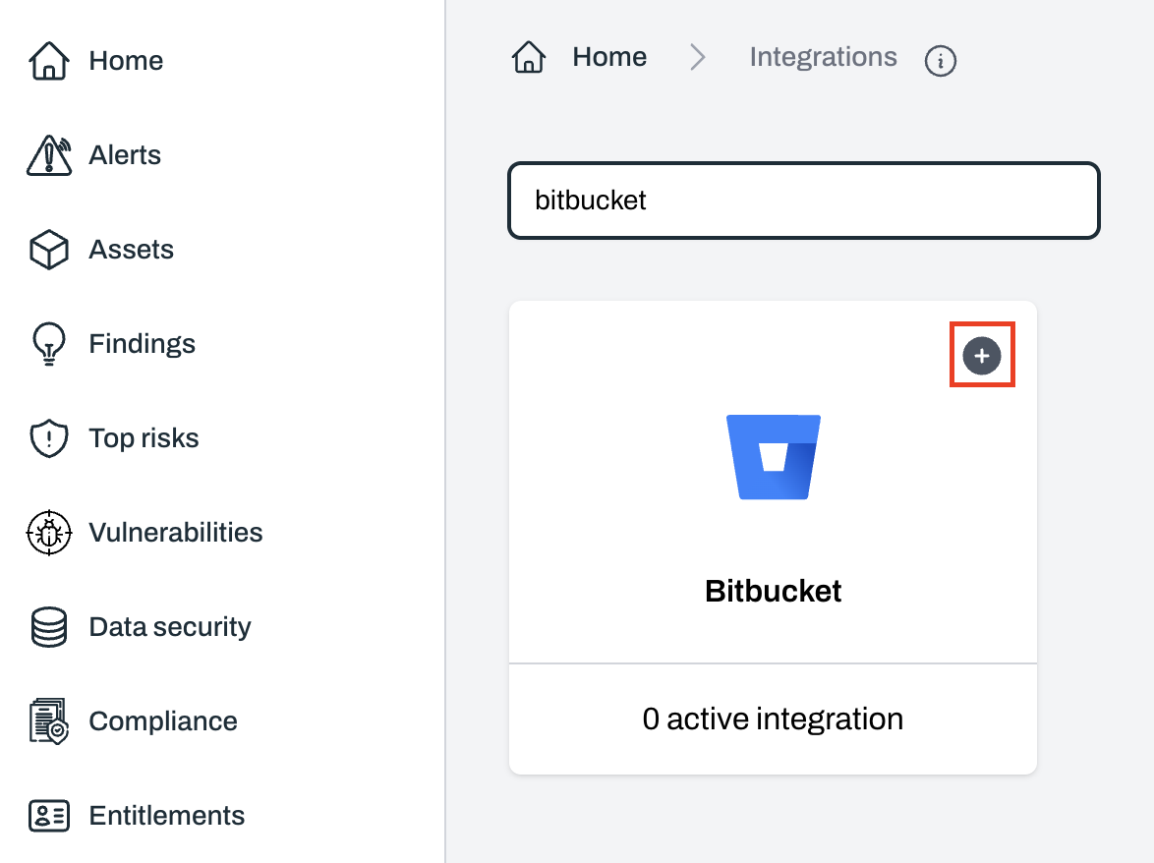Click the Entitlements ID card icon

coord(48,816)
